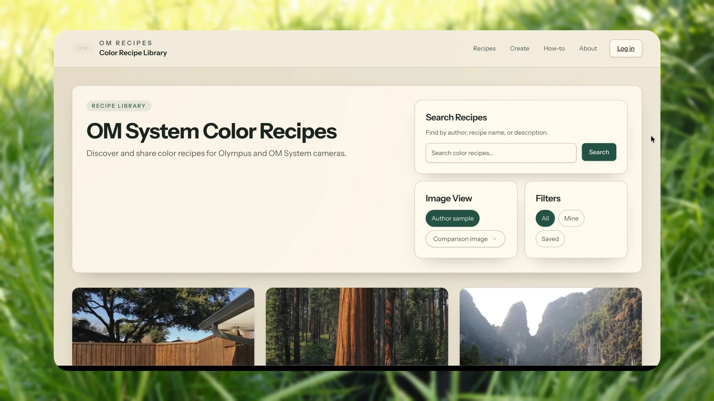Screen dimensions: 714x401
Task: Click the OM RECIPES header text
Action: (126, 43)
